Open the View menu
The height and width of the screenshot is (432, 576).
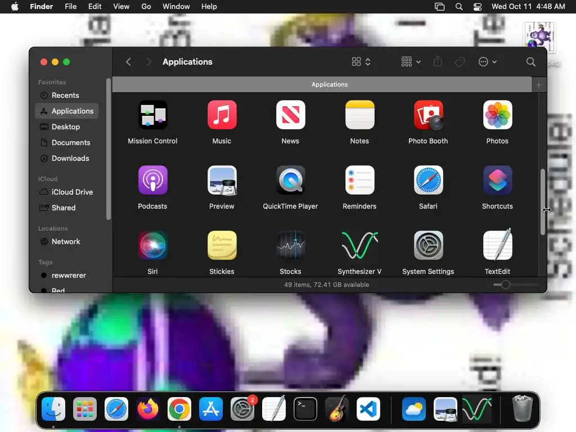121,7
